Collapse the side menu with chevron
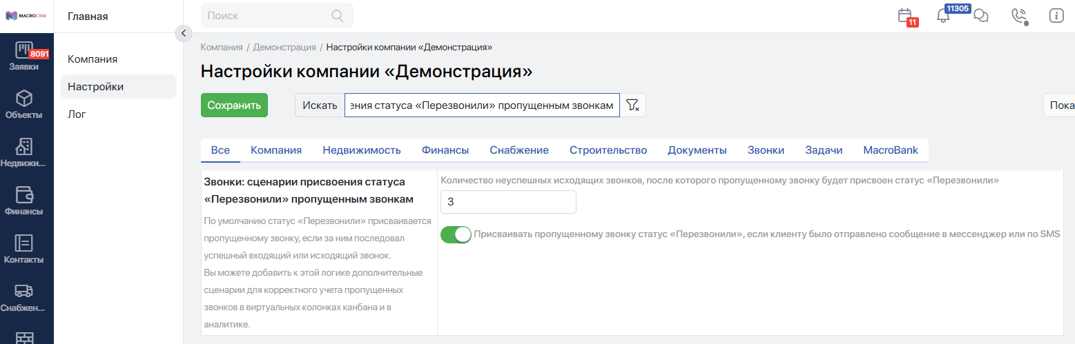1075x344 pixels. click(x=183, y=32)
